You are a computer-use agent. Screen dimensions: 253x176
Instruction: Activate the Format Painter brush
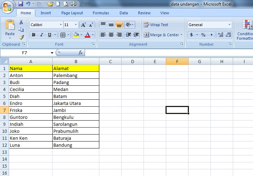click(21, 37)
